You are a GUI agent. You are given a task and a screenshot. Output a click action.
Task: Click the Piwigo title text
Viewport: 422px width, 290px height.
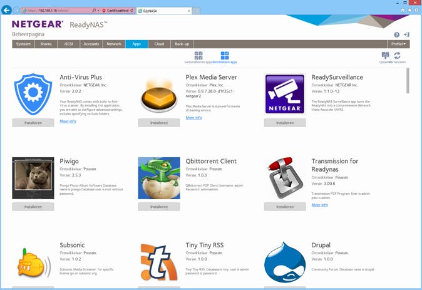(69, 162)
